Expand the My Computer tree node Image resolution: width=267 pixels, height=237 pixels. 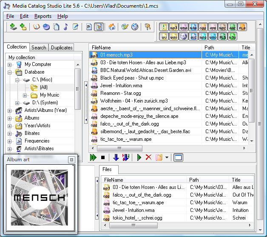coord(10,64)
